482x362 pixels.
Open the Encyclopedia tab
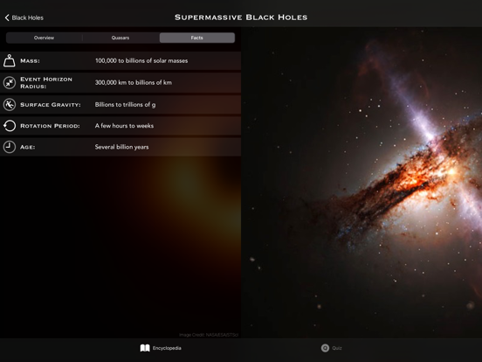click(161, 348)
